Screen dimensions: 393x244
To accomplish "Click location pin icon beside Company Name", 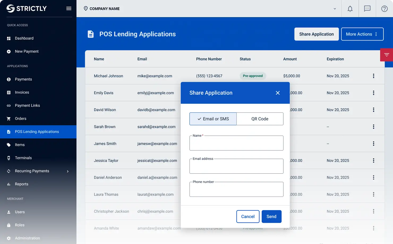I will tap(86, 8).
